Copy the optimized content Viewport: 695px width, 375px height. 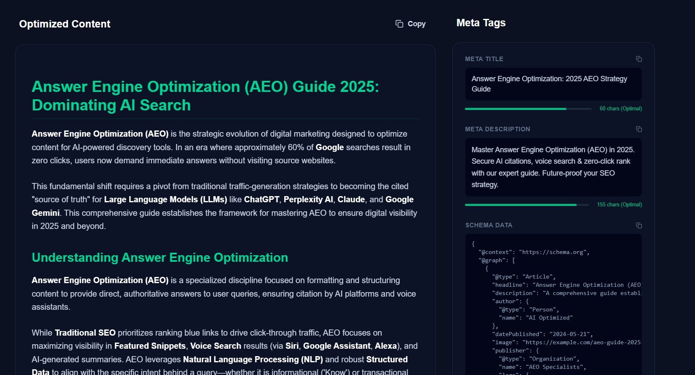point(410,24)
